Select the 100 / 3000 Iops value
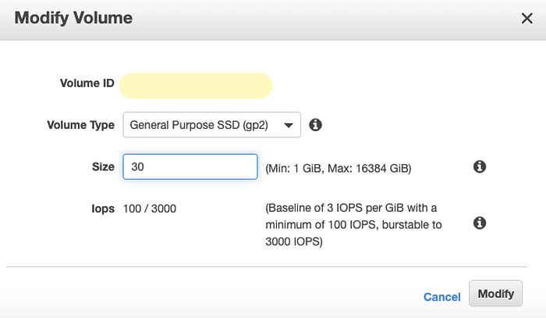 [150, 209]
